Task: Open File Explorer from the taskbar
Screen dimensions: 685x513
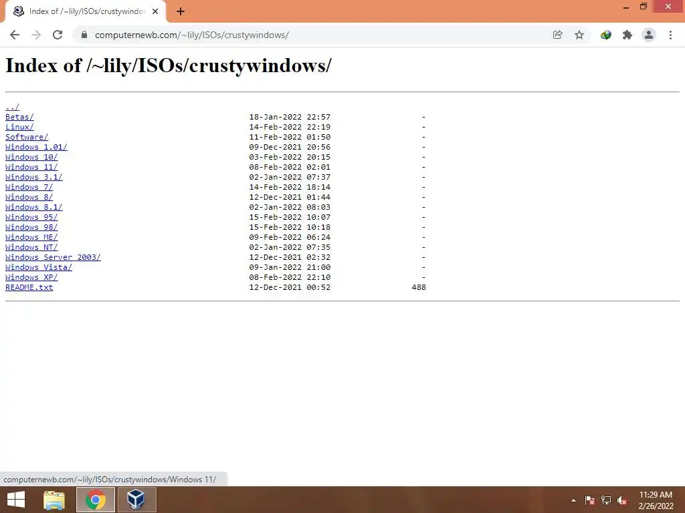Action: coord(54,500)
